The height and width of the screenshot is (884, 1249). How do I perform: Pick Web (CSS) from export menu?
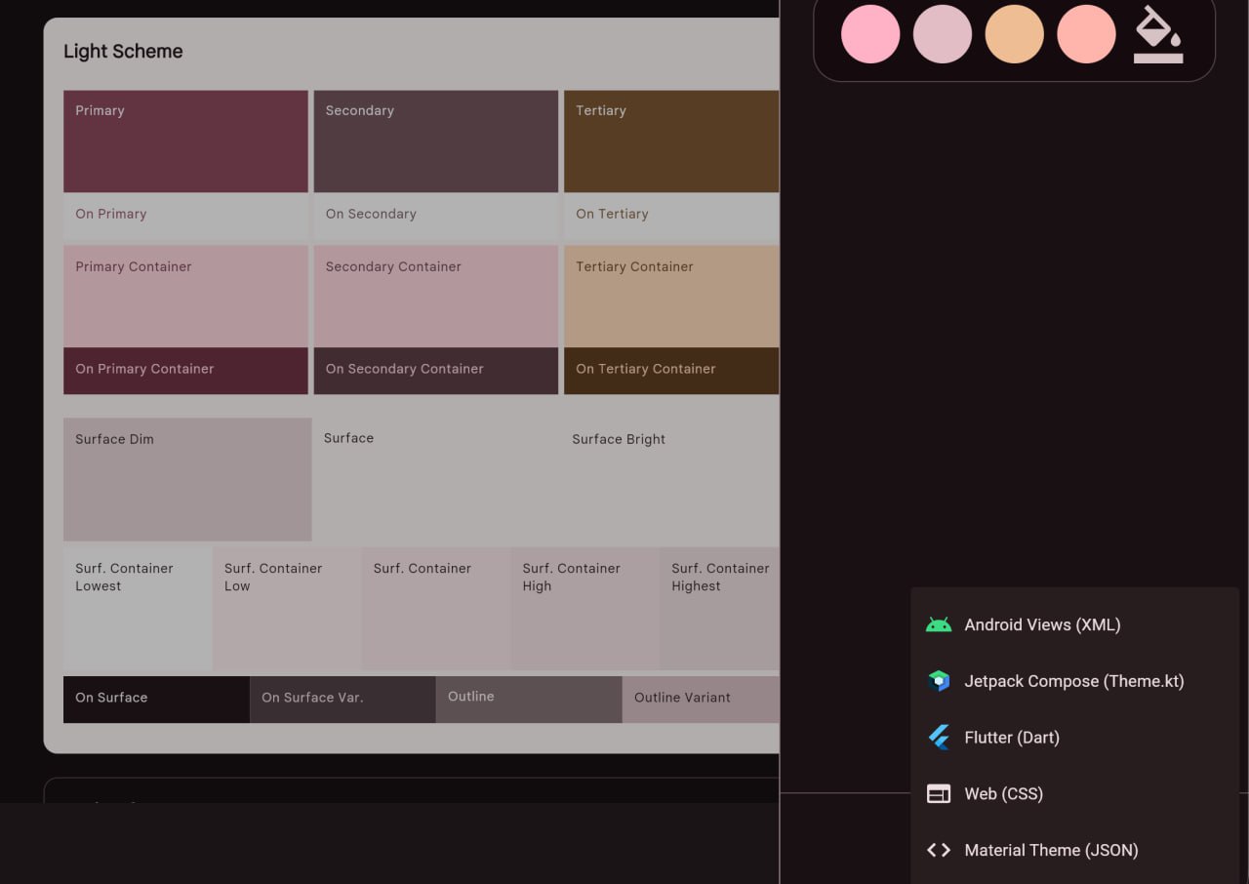pos(1003,794)
